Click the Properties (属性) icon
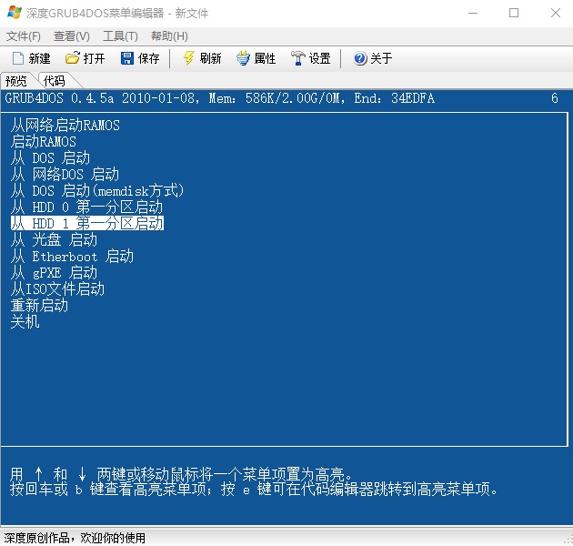The image size is (573, 546). click(243, 58)
